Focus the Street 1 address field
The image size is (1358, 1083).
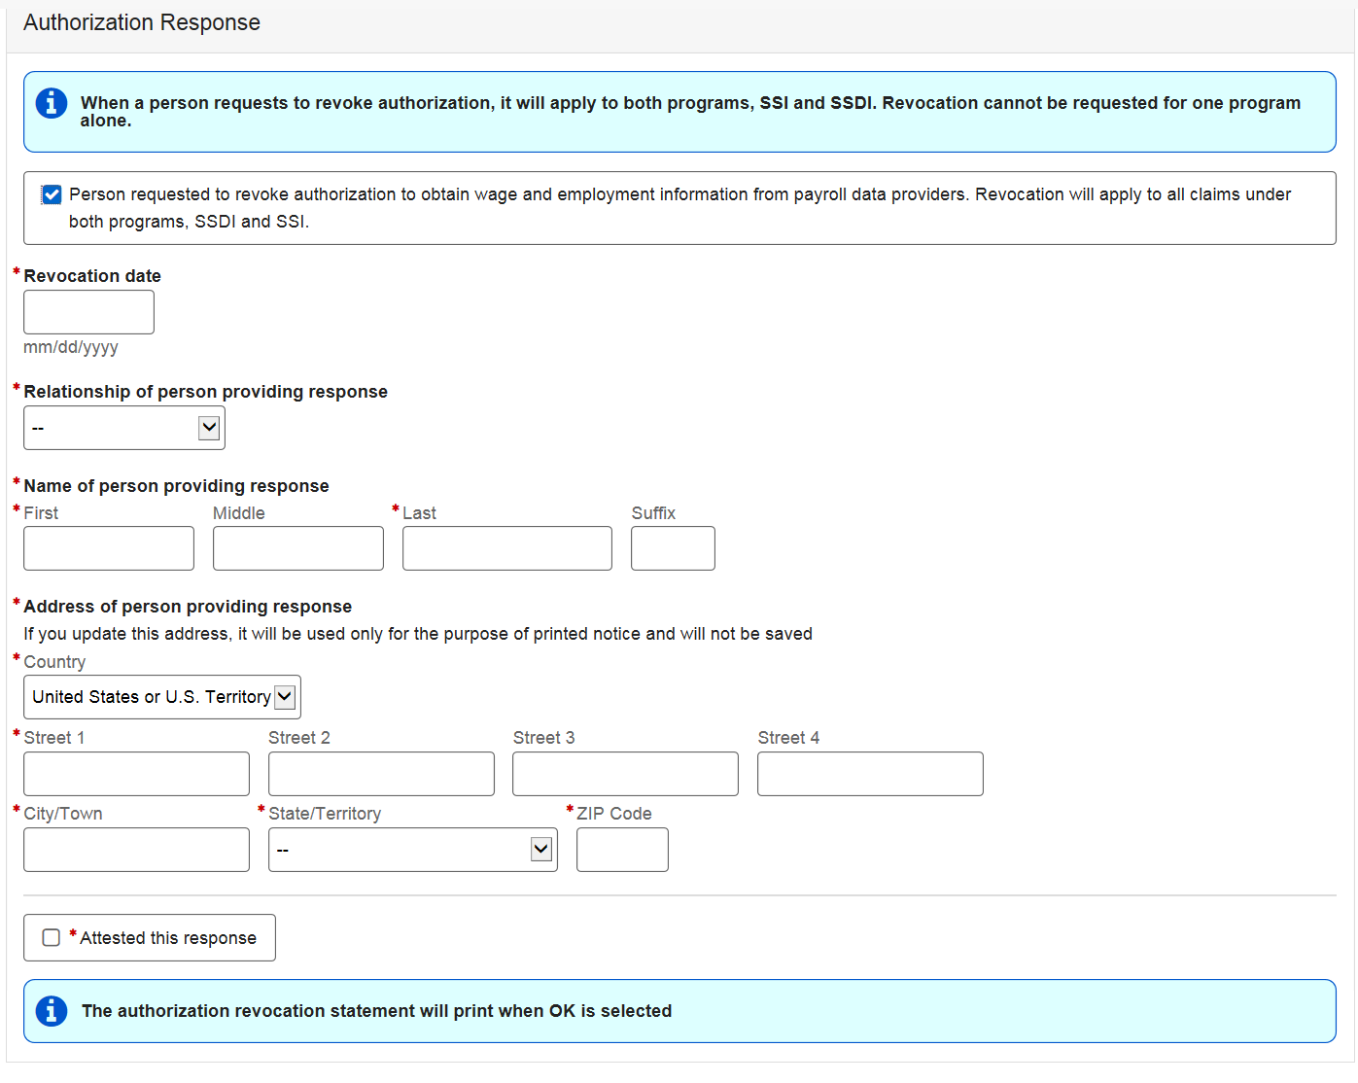136,774
